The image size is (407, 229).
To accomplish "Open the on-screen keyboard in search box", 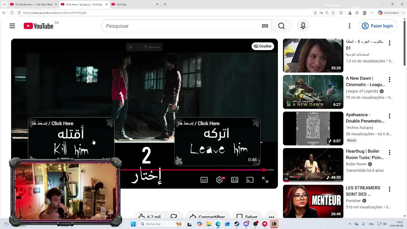I will [x=265, y=26].
